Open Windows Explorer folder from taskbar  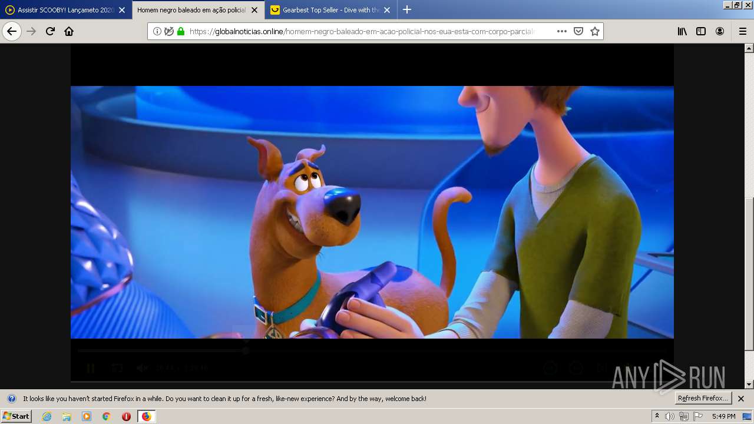tap(67, 416)
